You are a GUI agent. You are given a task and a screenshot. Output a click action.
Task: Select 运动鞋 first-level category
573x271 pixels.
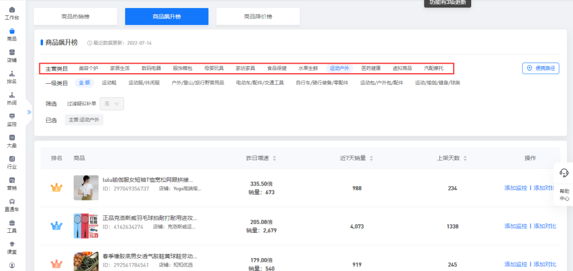tap(109, 83)
